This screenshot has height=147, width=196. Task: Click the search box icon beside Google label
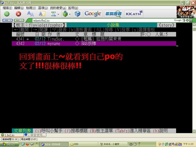(184, 20)
